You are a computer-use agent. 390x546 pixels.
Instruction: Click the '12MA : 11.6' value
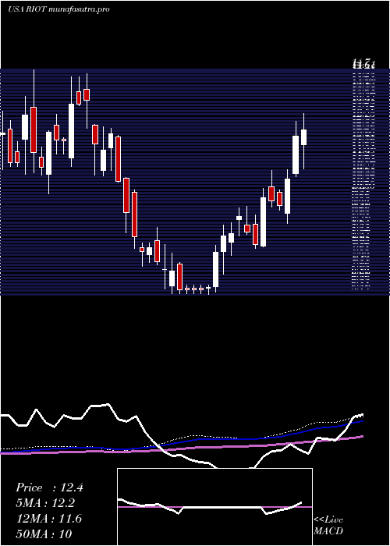tap(49, 519)
